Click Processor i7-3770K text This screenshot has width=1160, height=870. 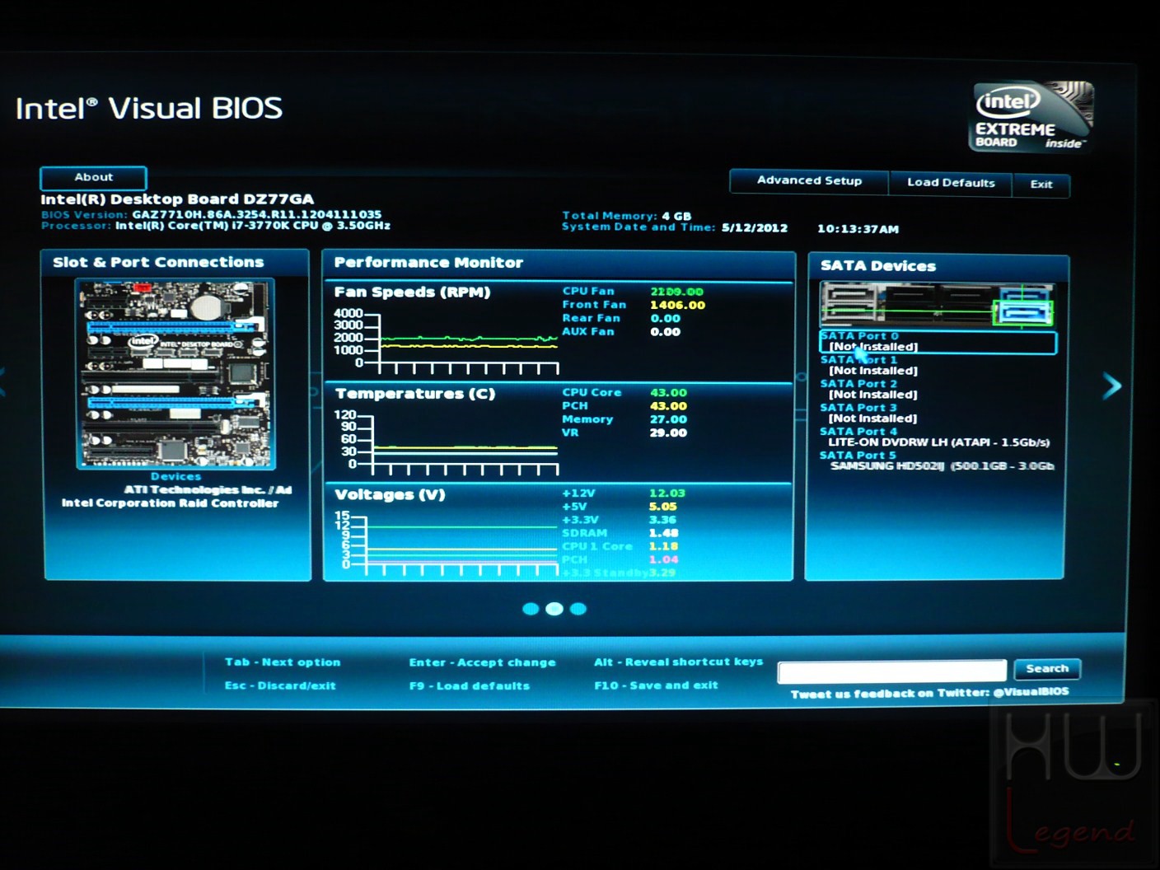click(252, 225)
